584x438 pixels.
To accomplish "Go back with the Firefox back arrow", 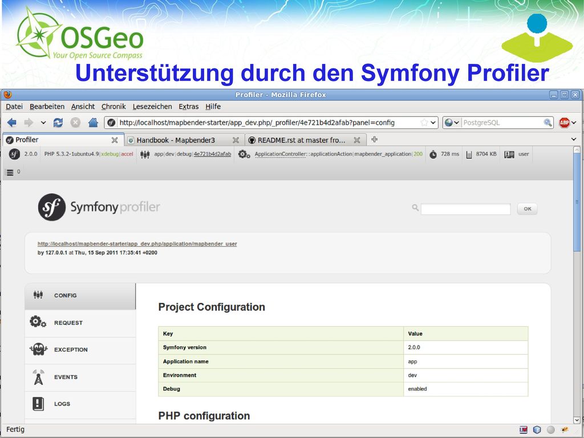I will [x=12, y=123].
